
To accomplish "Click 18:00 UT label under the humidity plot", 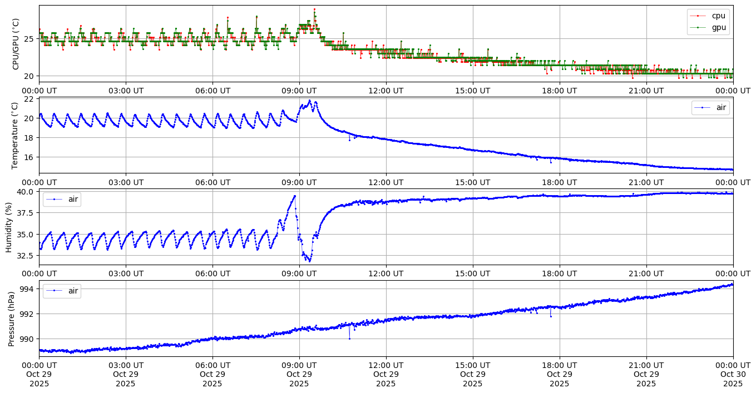I will [559, 273].
